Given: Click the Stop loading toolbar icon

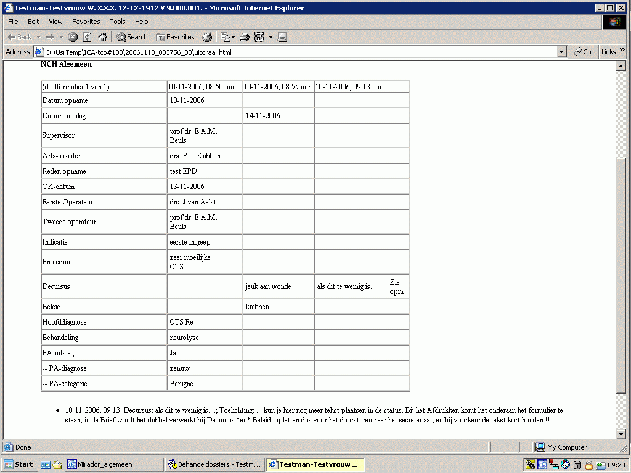Looking at the screenshot, I should pos(73,37).
